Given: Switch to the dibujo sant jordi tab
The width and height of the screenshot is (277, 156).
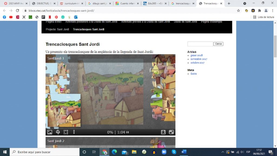Looking at the screenshot, I should (x=99, y=4).
